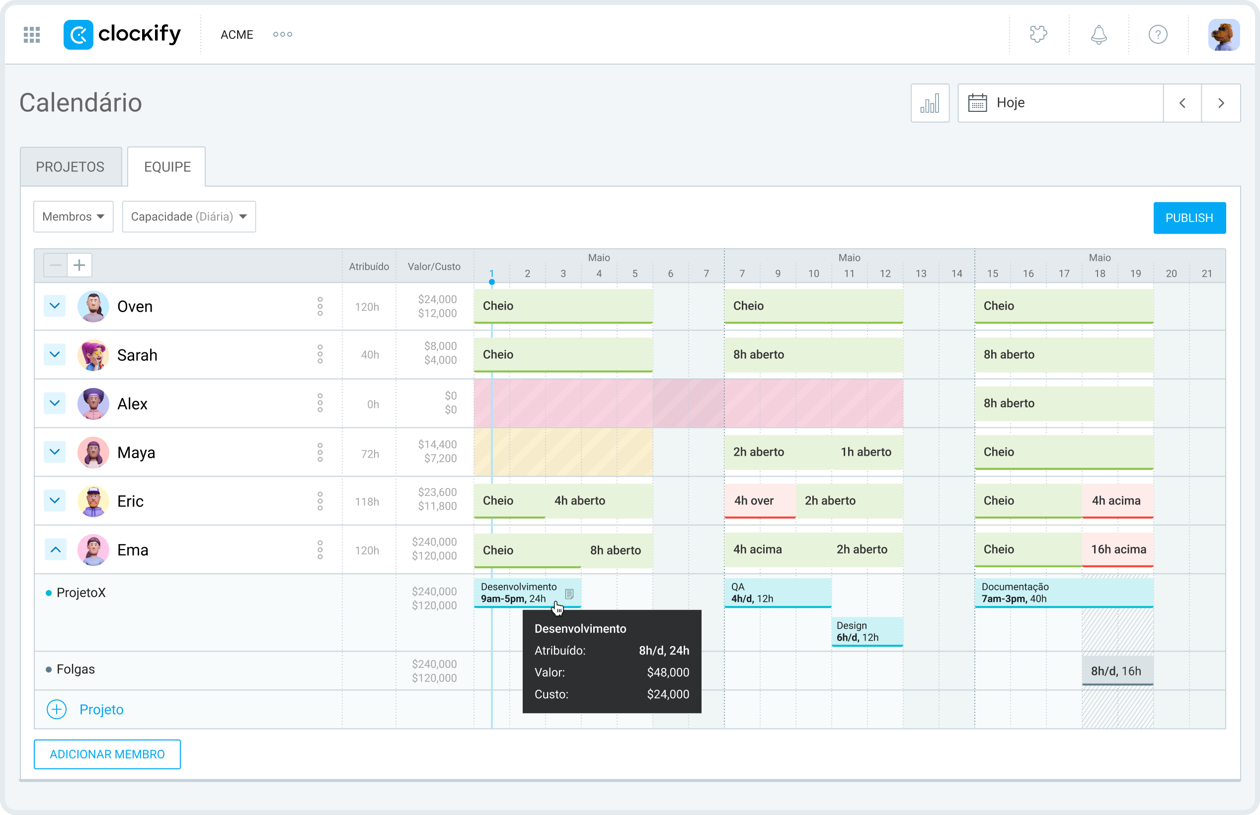Open the help question mark
This screenshot has width=1260, height=815.
coord(1158,34)
